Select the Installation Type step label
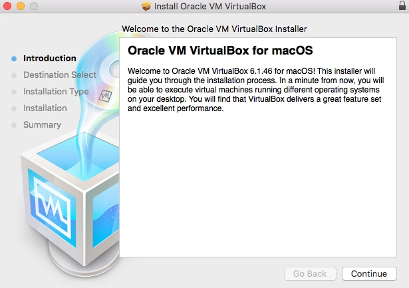Screen dimensions: 409x288 pyautogui.click(x=55, y=92)
